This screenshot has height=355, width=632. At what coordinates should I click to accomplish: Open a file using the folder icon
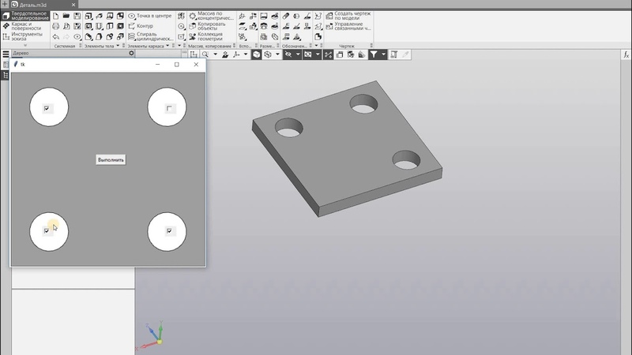pyautogui.click(x=66, y=16)
